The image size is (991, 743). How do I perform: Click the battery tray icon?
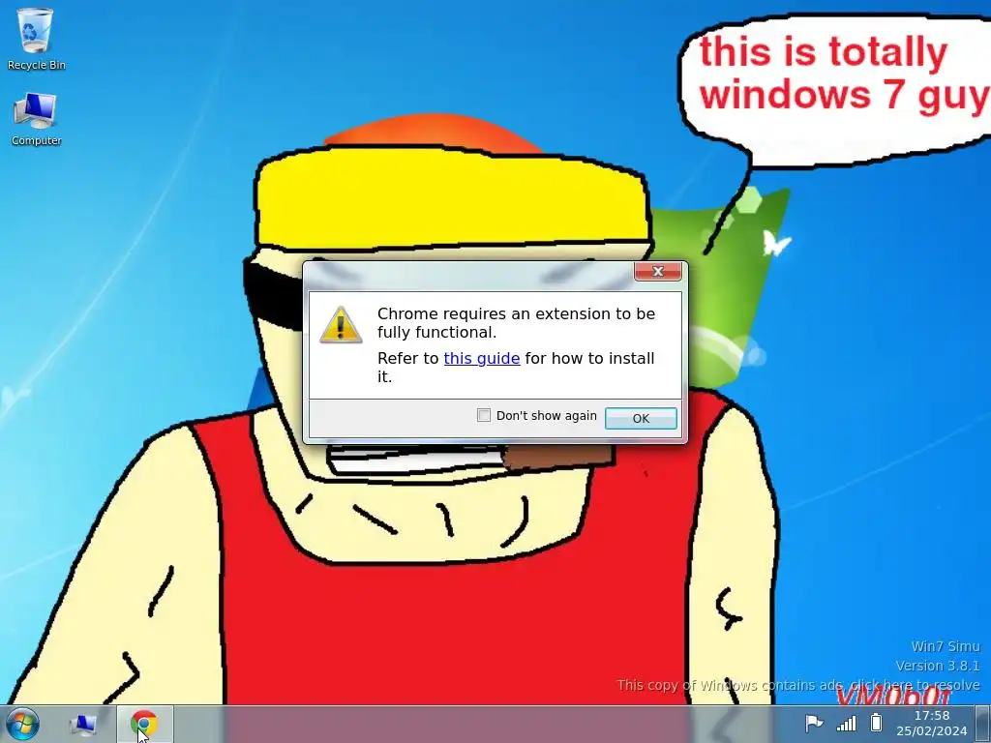(876, 722)
